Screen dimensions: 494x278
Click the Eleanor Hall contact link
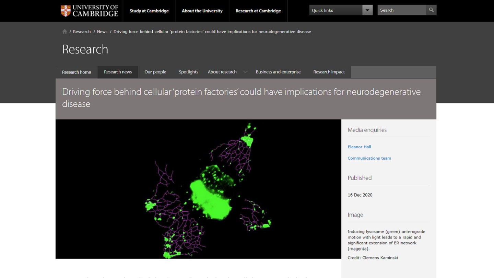359,147
